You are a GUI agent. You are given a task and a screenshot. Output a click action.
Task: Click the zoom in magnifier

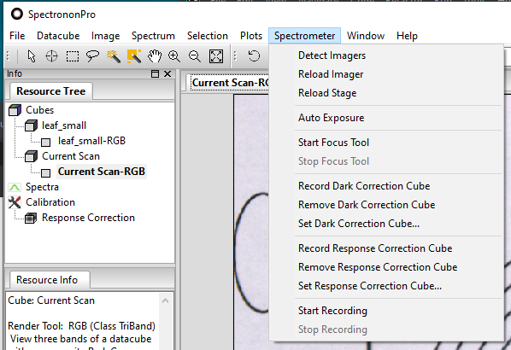coord(174,56)
